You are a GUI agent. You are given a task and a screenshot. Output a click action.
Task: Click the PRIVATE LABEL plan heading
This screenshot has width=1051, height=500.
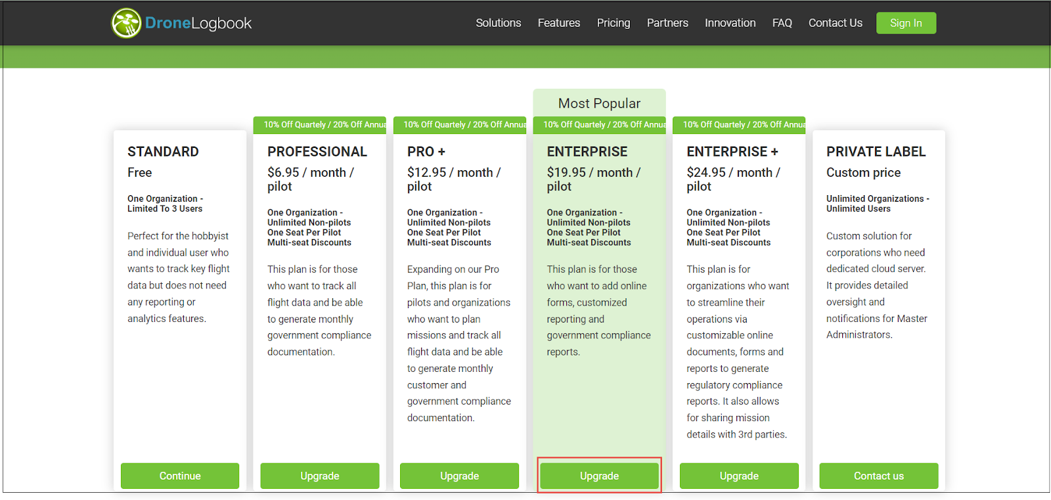point(876,152)
